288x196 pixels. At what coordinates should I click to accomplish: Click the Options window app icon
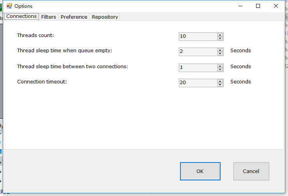(9, 6)
